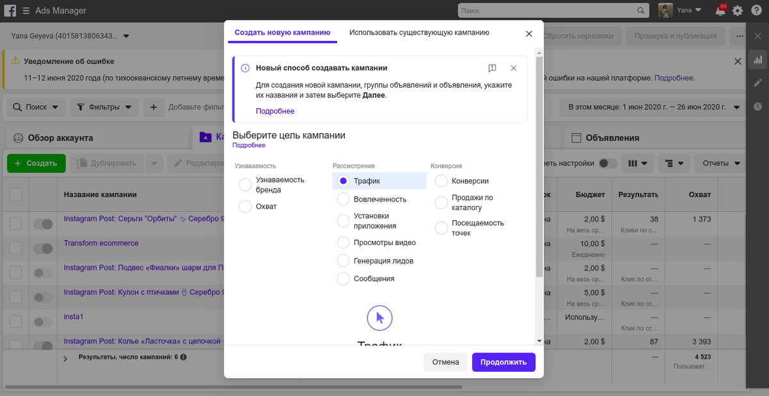Click the pencil edit icon in right sidebar

(x=758, y=83)
